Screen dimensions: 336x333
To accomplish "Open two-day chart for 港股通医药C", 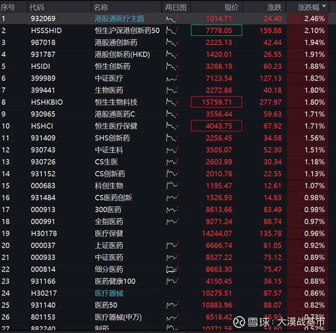I will [172, 114].
